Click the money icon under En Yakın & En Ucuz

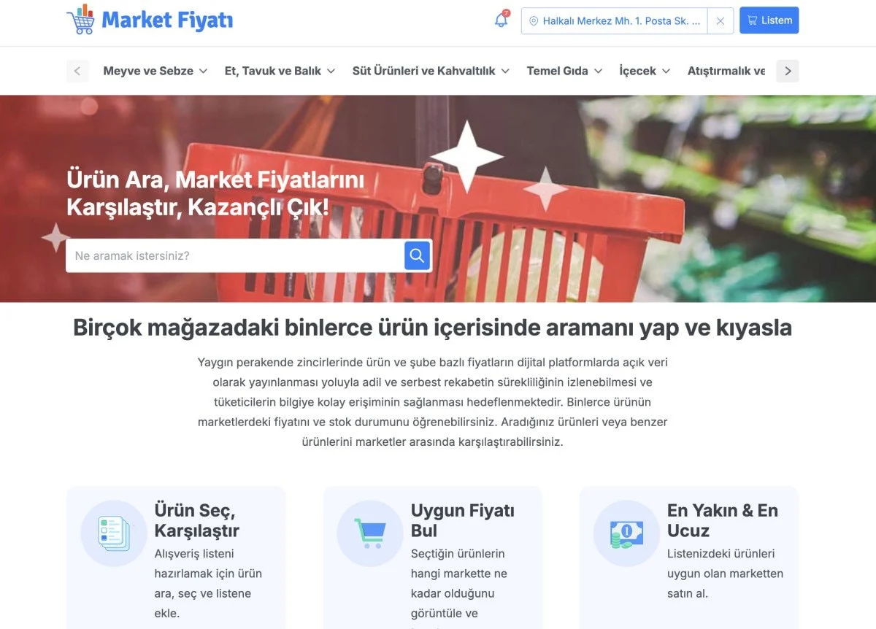point(626,533)
